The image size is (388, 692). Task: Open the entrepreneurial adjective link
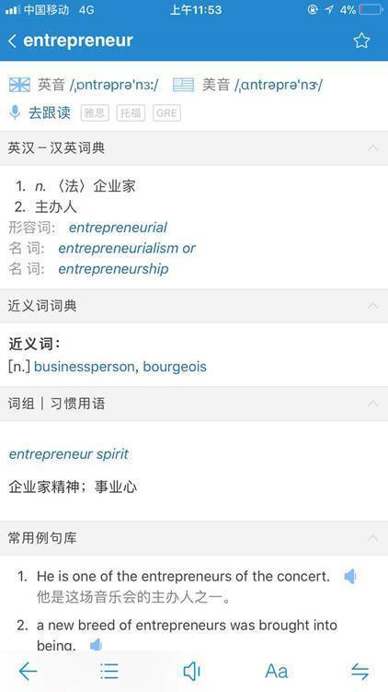(118, 228)
